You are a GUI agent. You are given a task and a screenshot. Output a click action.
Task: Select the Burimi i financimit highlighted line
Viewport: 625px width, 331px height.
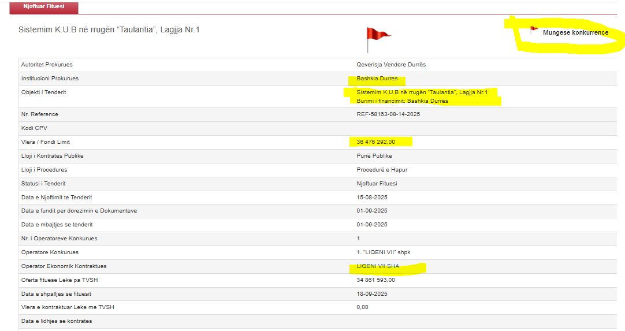coord(402,101)
